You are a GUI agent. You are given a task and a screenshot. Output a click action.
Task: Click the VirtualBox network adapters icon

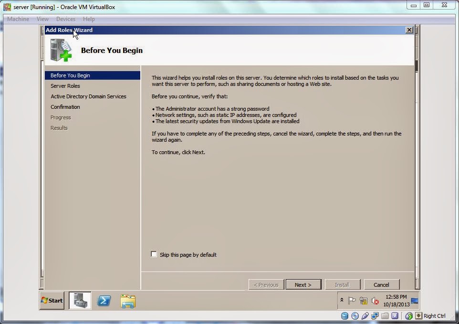[375, 316]
